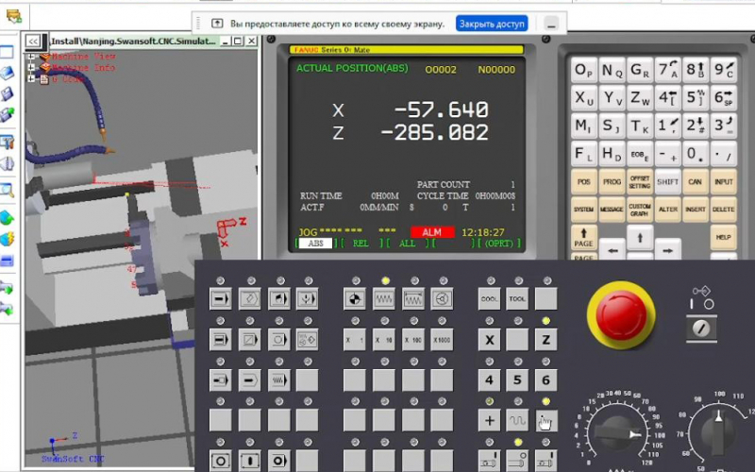Click the PAGE up key
755x472 pixels.
coord(583,237)
